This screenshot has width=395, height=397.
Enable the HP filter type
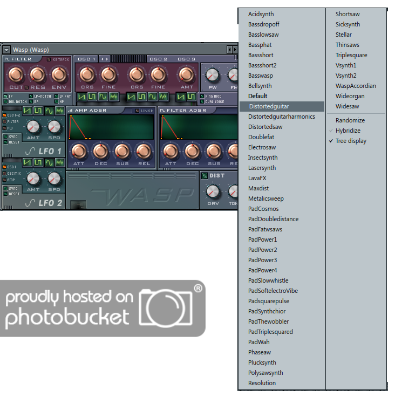(57, 102)
